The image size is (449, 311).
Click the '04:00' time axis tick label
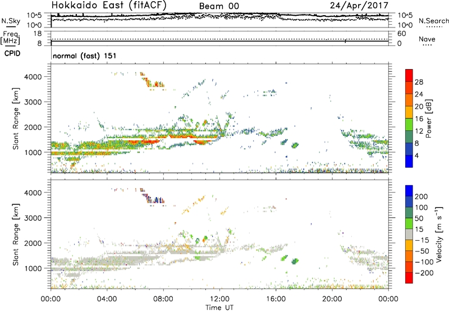(x=107, y=299)
